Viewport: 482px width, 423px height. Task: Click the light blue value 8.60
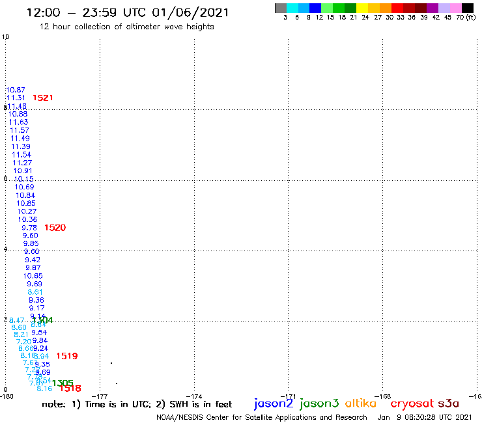point(19,327)
